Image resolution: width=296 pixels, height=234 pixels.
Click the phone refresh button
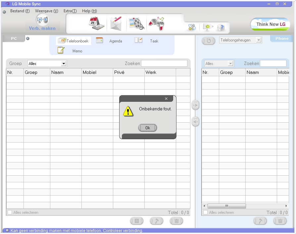[x=208, y=41]
